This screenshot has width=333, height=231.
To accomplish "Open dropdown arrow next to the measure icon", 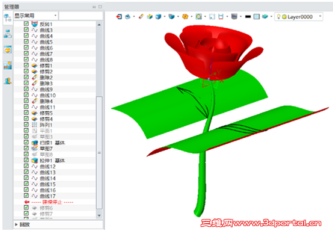I will 227,16.
